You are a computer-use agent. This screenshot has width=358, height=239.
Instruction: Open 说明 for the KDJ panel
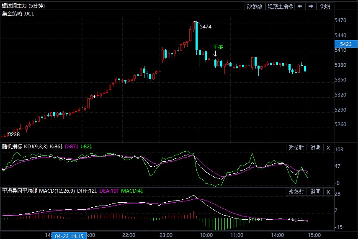[315, 147]
